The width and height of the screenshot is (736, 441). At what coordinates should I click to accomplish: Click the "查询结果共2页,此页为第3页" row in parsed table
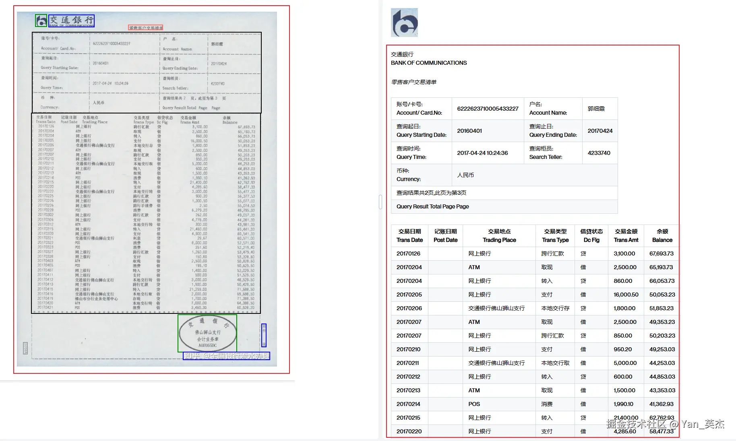[504, 193]
